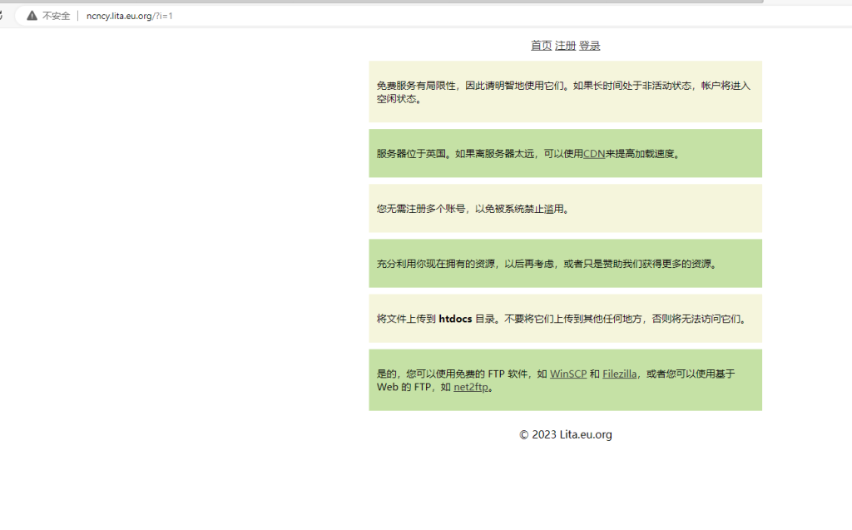Open the 登录 login link

click(589, 46)
